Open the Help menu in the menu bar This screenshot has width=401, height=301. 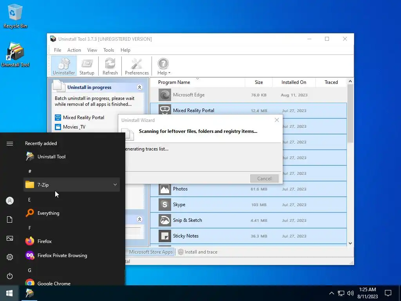(x=125, y=50)
